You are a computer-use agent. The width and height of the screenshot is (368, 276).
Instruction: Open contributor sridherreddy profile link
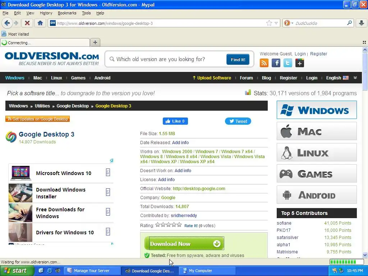[184, 216]
